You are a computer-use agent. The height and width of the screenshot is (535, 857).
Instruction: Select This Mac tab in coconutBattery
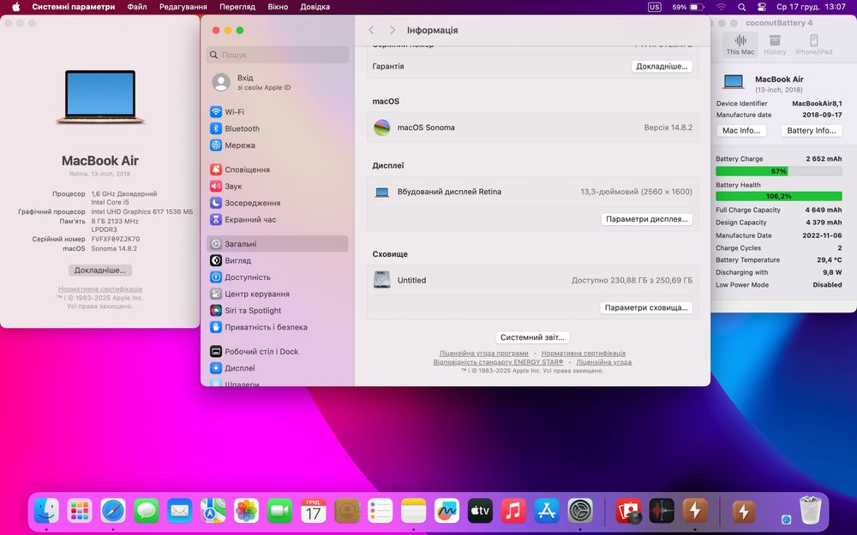pyautogui.click(x=740, y=45)
